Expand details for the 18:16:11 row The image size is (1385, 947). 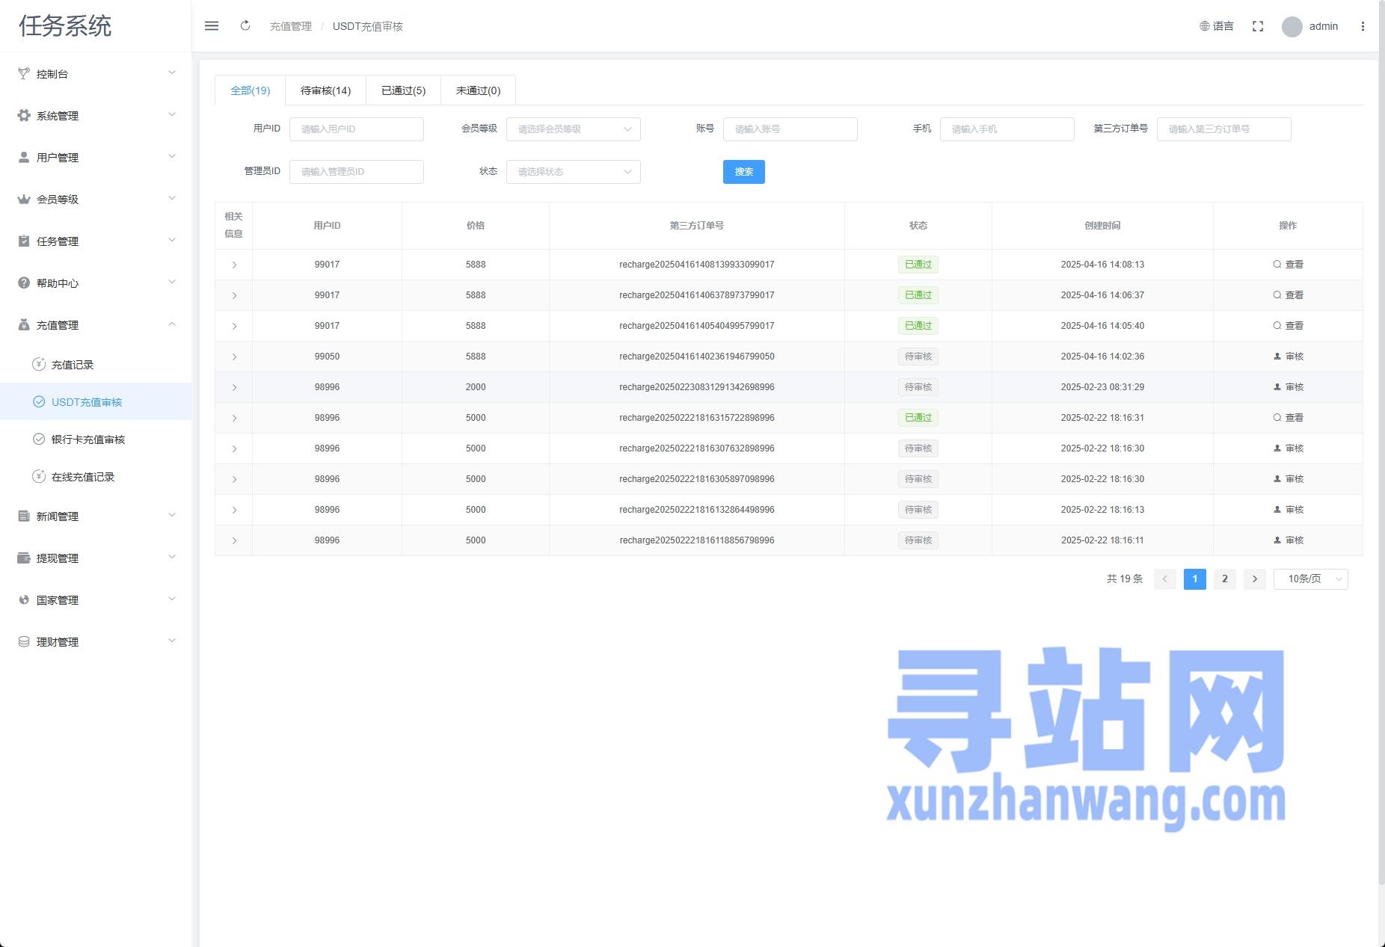(x=234, y=541)
